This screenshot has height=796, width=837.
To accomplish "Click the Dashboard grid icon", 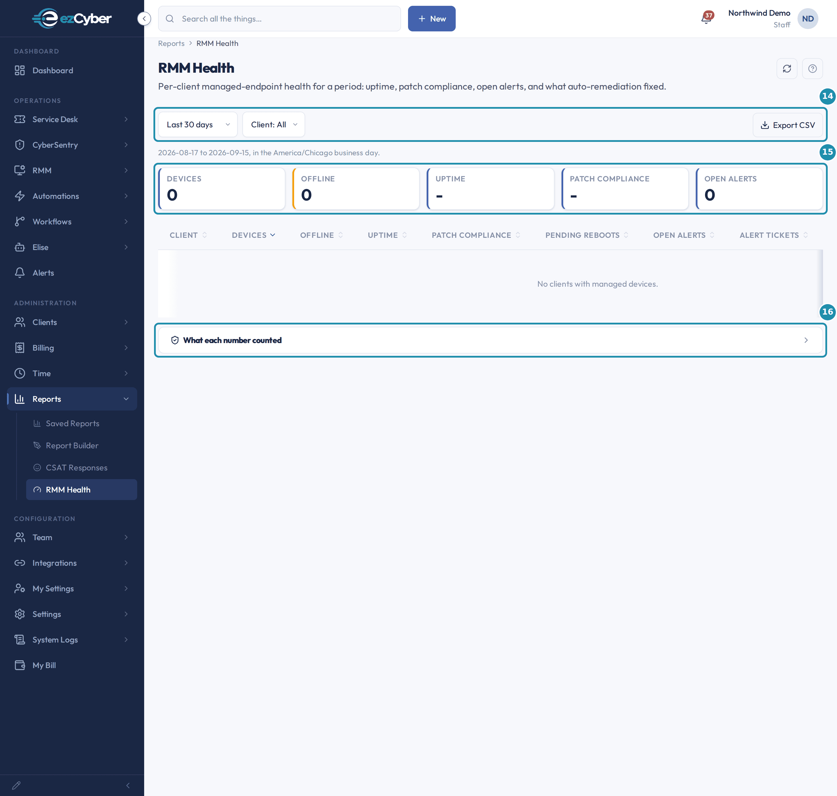I will click(20, 70).
